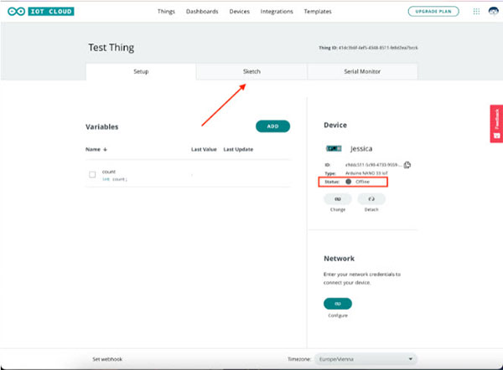The height and width of the screenshot is (370, 503).
Task: Click the Configure network icon button
Action: (x=337, y=303)
